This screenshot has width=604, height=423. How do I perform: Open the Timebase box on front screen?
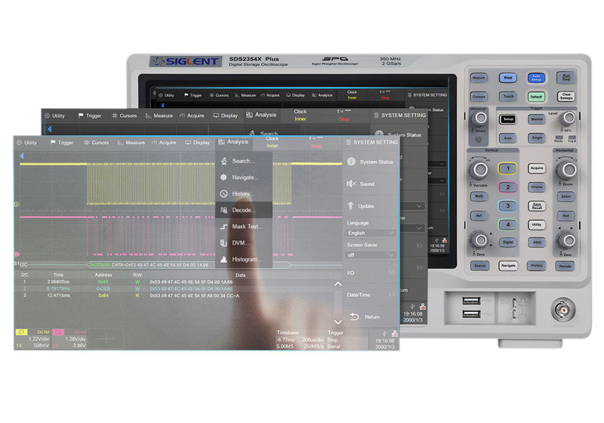tap(300, 339)
